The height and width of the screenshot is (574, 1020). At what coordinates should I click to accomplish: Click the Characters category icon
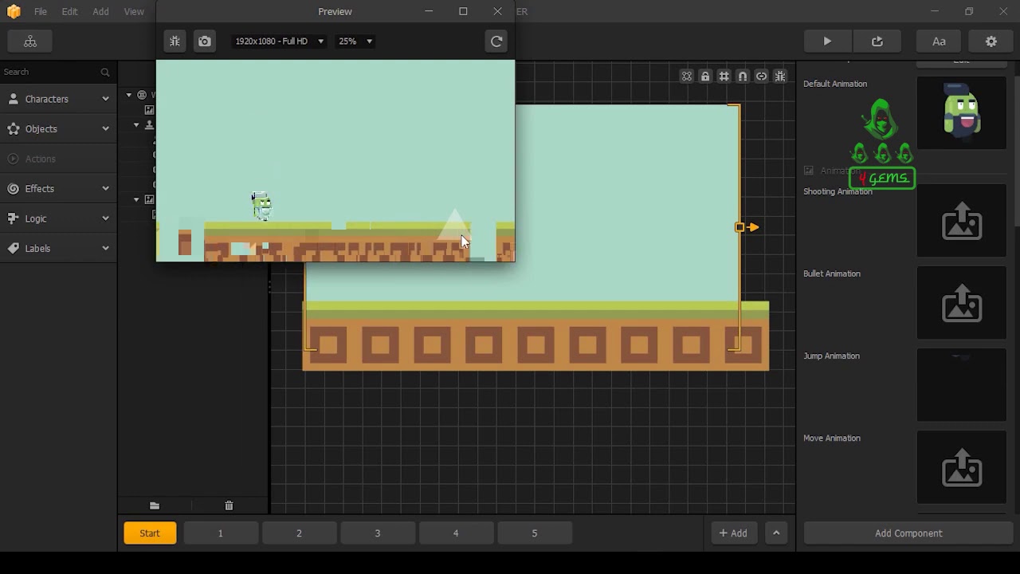click(13, 99)
